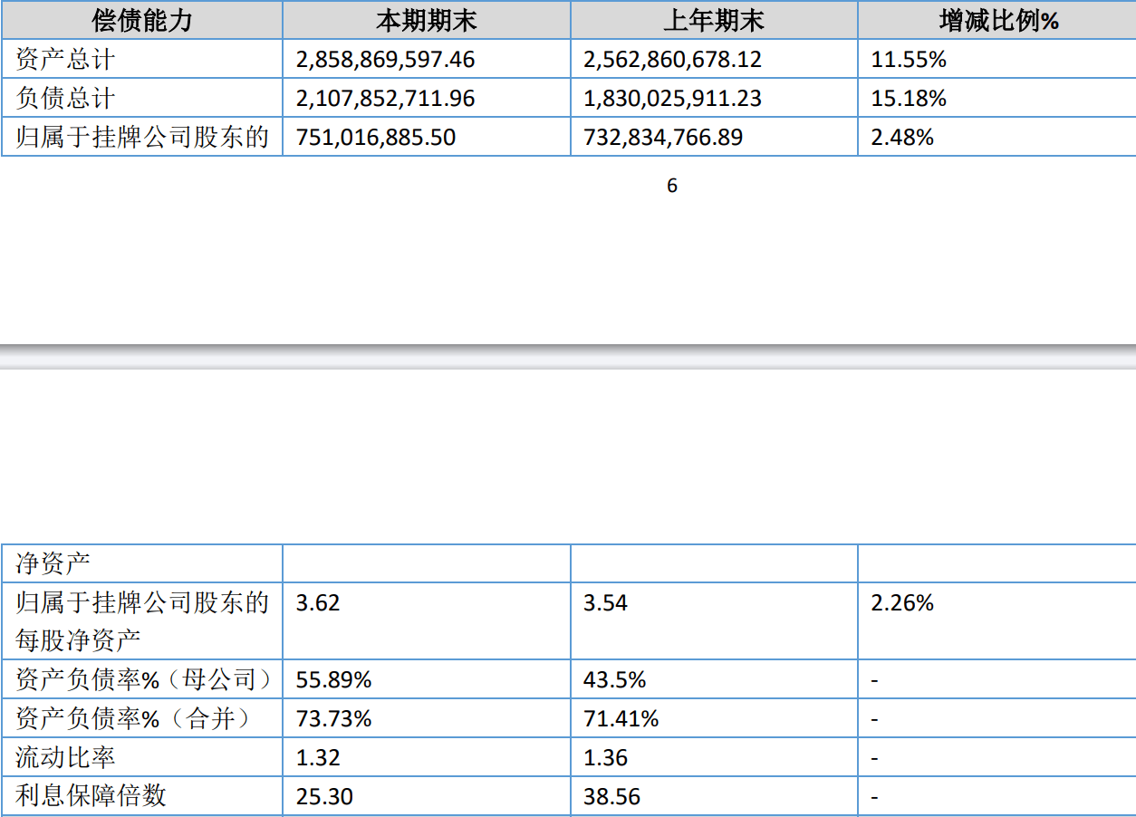This screenshot has height=817, width=1136.
Task: Click page number 6 at page bottom
Action: coord(671,186)
